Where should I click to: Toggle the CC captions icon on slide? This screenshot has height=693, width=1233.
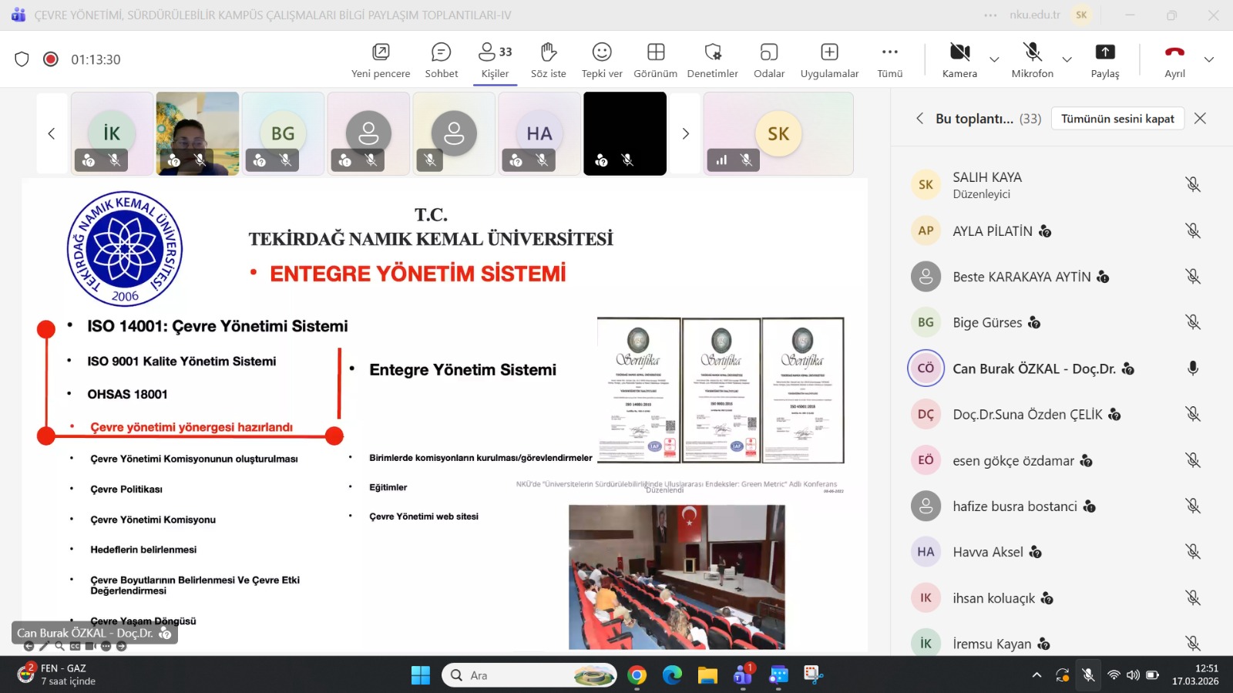pyautogui.click(x=76, y=646)
